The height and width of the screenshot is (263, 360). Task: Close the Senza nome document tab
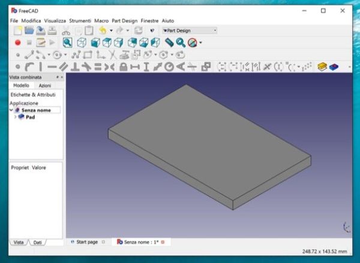[163, 242]
